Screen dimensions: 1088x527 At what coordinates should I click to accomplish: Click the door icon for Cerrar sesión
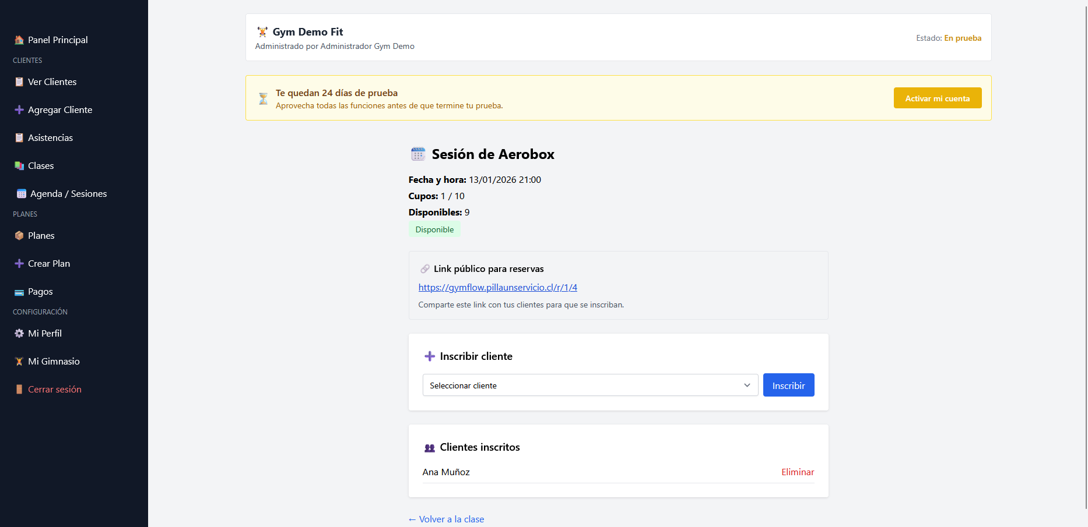click(x=19, y=390)
